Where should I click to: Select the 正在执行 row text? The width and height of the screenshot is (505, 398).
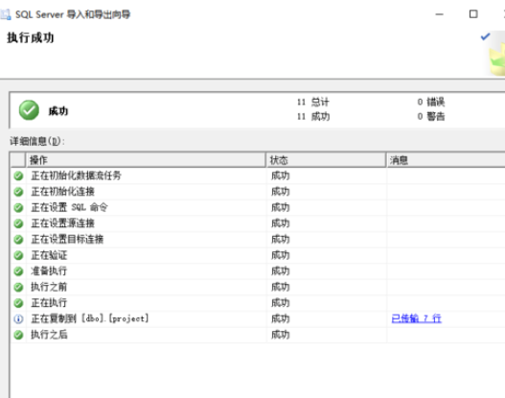[x=49, y=303]
